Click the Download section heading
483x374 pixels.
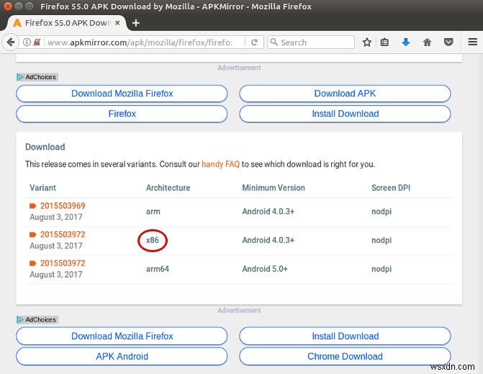[x=45, y=147]
